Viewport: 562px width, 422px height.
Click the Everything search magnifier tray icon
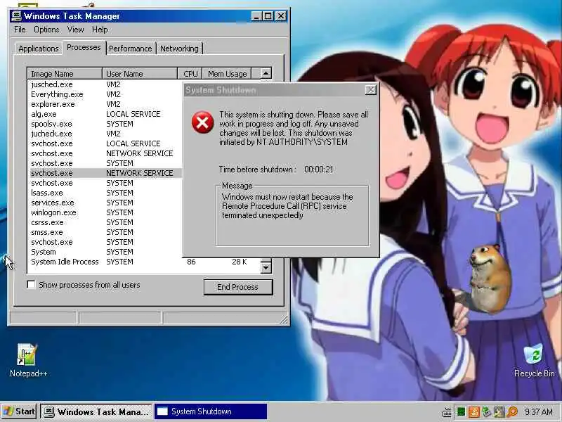(x=512, y=412)
